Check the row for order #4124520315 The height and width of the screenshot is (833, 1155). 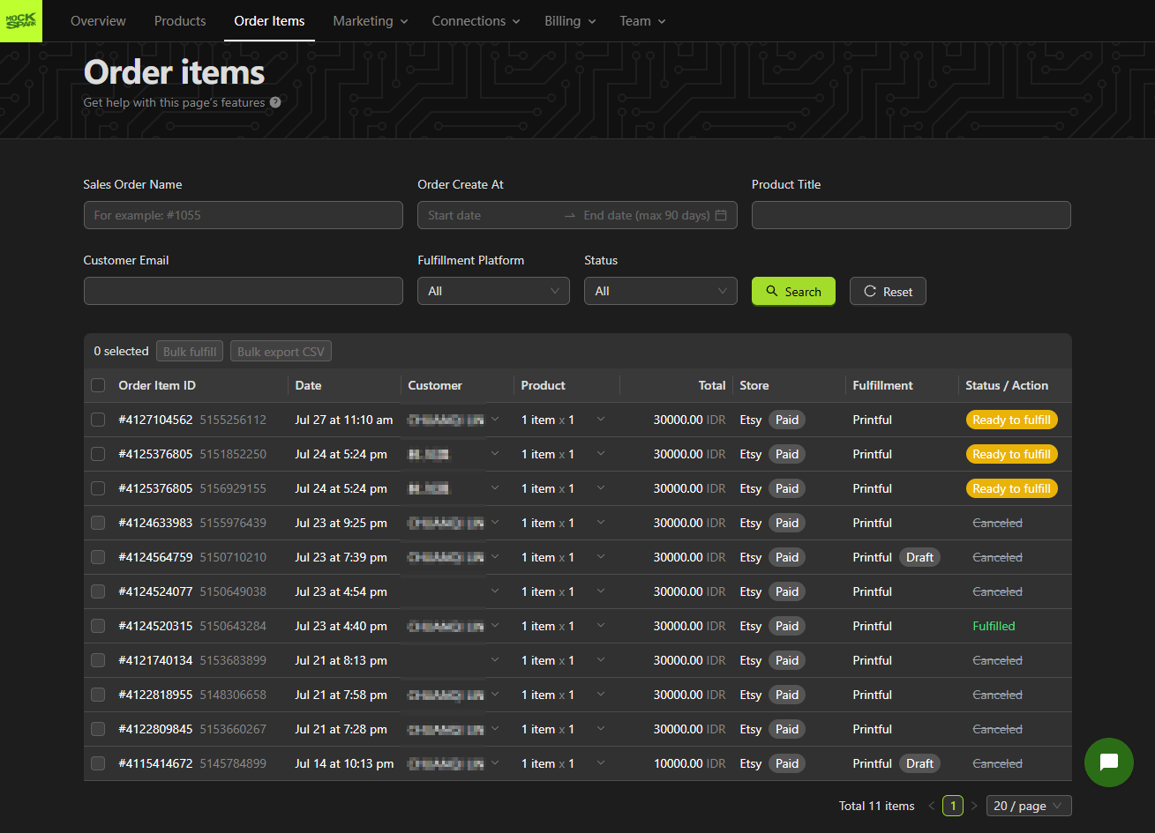coord(98,626)
